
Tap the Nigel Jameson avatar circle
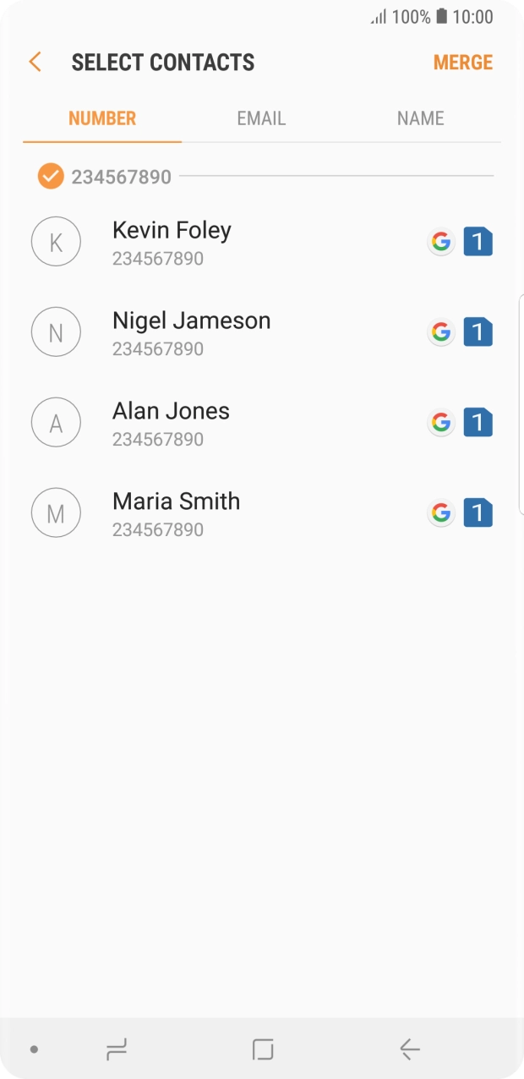point(56,332)
